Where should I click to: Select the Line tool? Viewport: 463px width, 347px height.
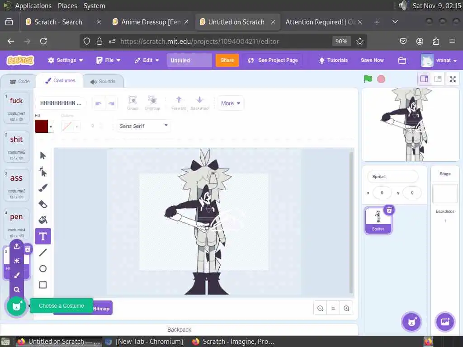[x=43, y=252]
